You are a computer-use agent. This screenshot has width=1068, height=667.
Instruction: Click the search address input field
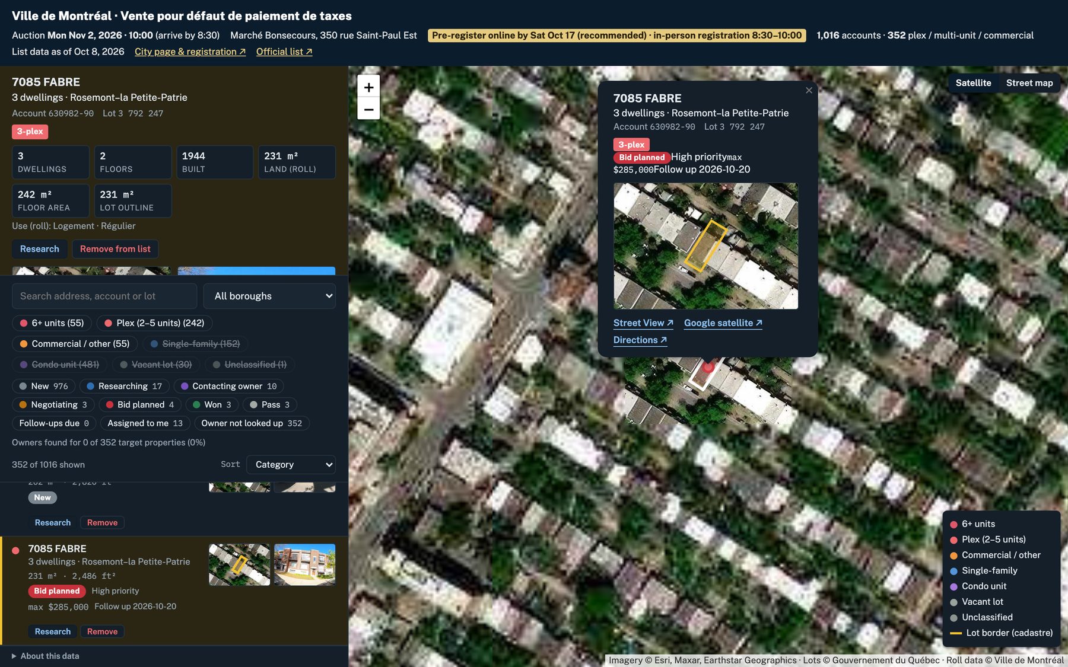click(104, 296)
